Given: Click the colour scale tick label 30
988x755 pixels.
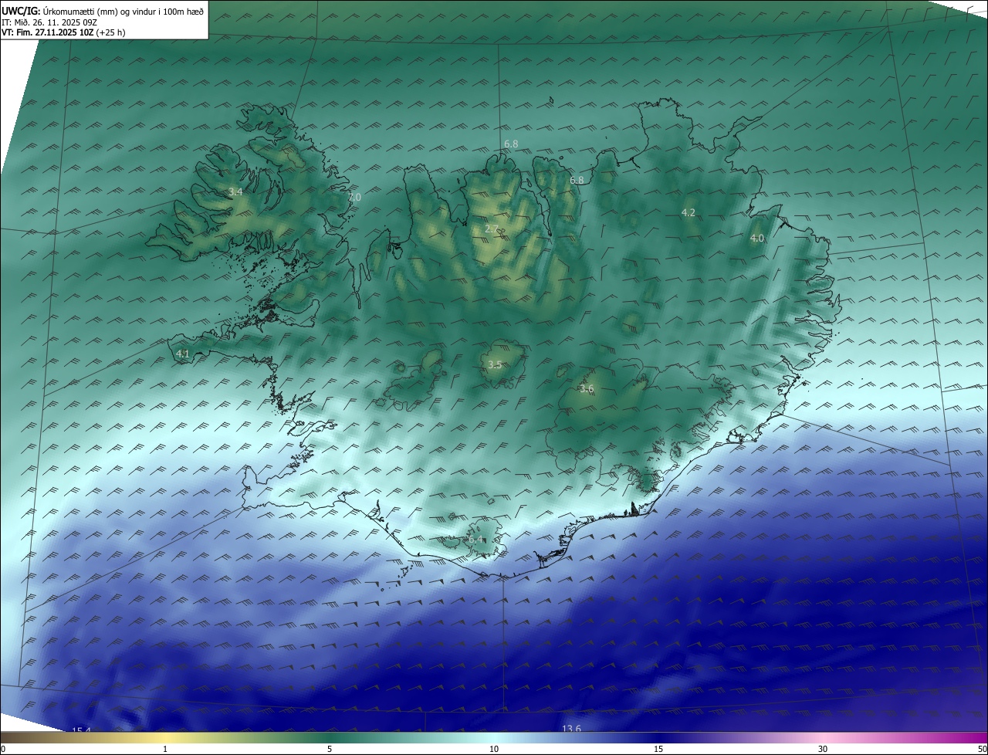Looking at the screenshot, I should point(823,749).
